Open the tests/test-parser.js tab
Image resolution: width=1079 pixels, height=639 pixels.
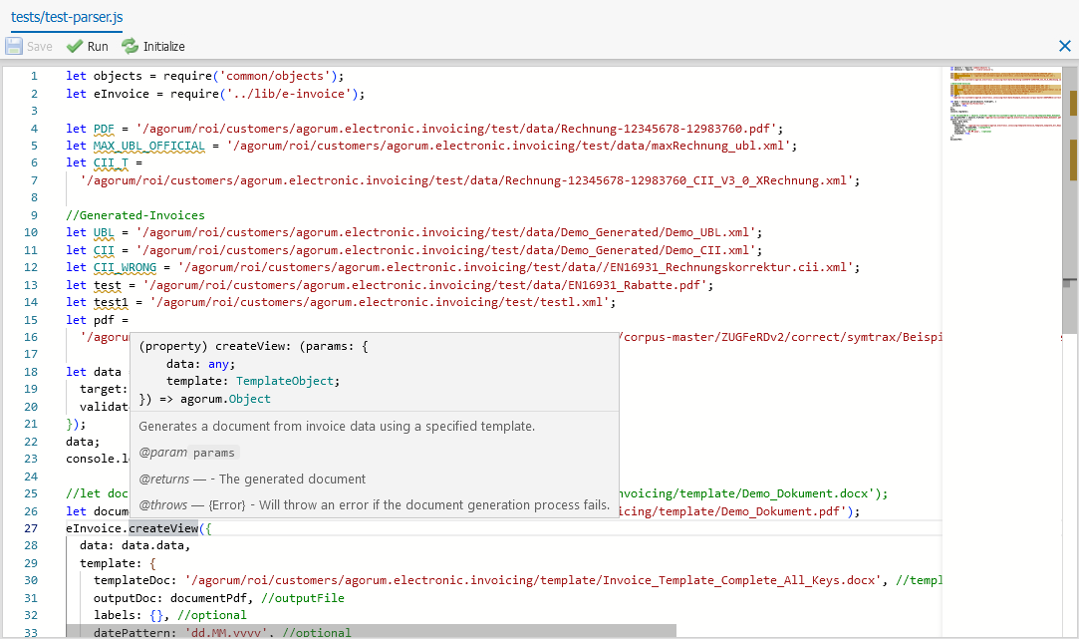pyautogui.click(x=67, y=17)
